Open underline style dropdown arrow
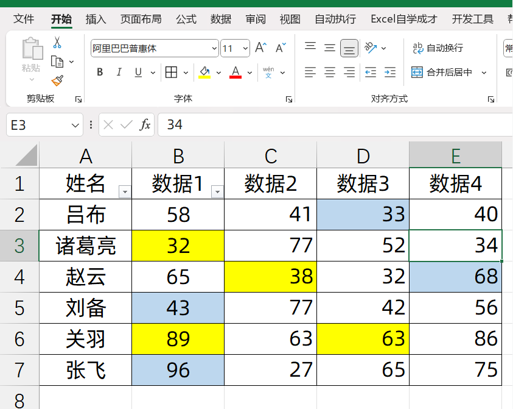Viewport: 513px width, 409px height. click(x=153, y=73)
